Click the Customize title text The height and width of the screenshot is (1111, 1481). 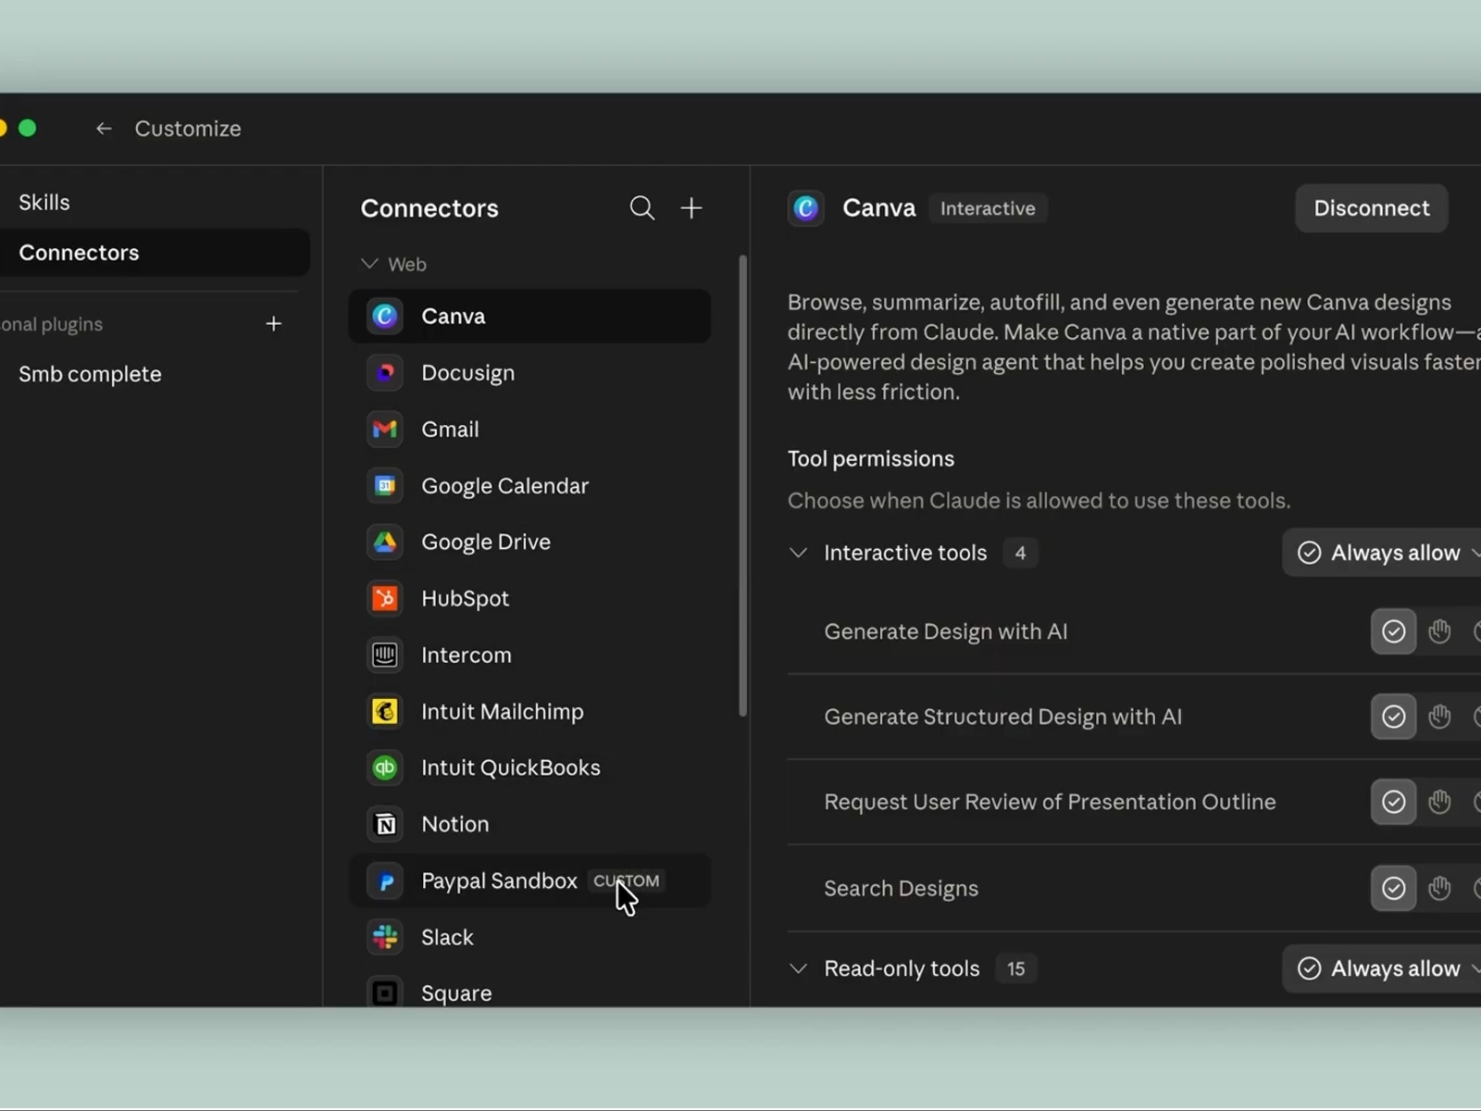click(x=188, y=129)
